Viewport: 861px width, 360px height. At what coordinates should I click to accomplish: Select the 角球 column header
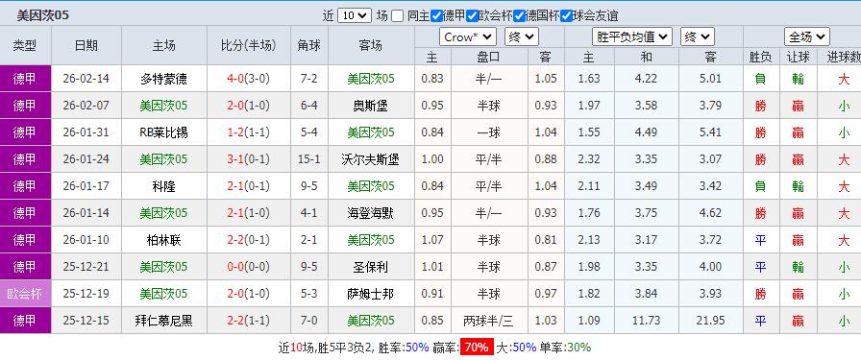coord(309,45)
